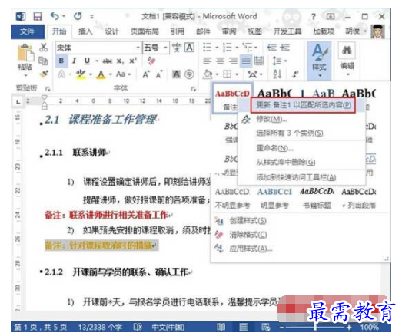Switch to the Review tab
The width and height of the screenshot is (402, 336).
pos(229,31)
